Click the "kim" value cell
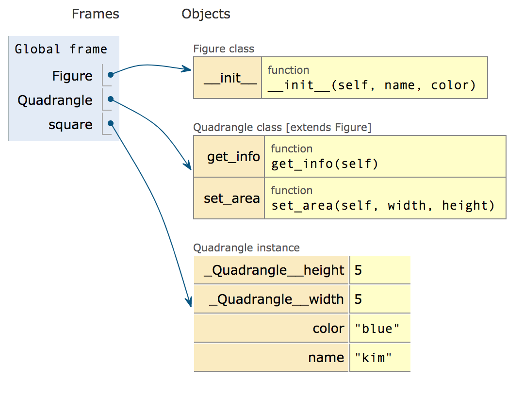Screen dimensions: 524x397 click(380, 357)
